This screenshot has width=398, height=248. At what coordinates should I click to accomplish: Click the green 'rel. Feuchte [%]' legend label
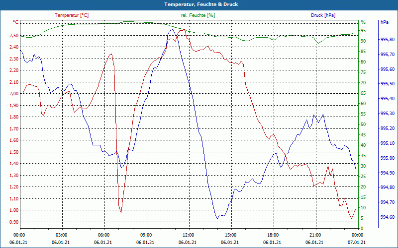pyautogui.click(x=198, y=15)
